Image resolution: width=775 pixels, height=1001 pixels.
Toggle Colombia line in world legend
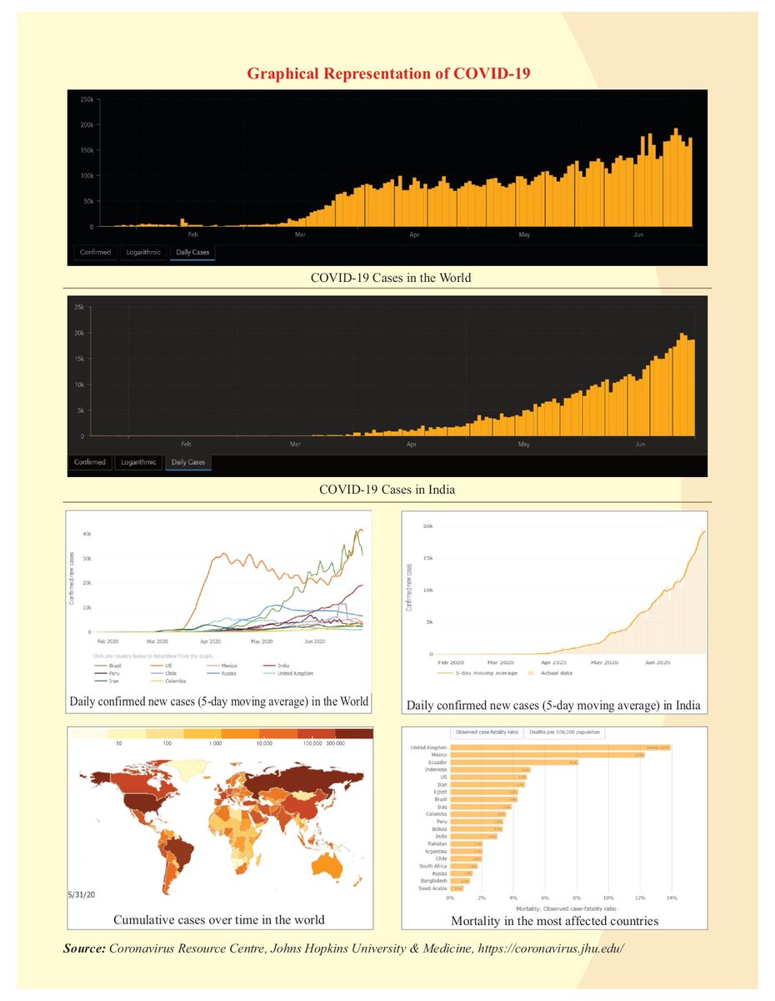point(169,681)
